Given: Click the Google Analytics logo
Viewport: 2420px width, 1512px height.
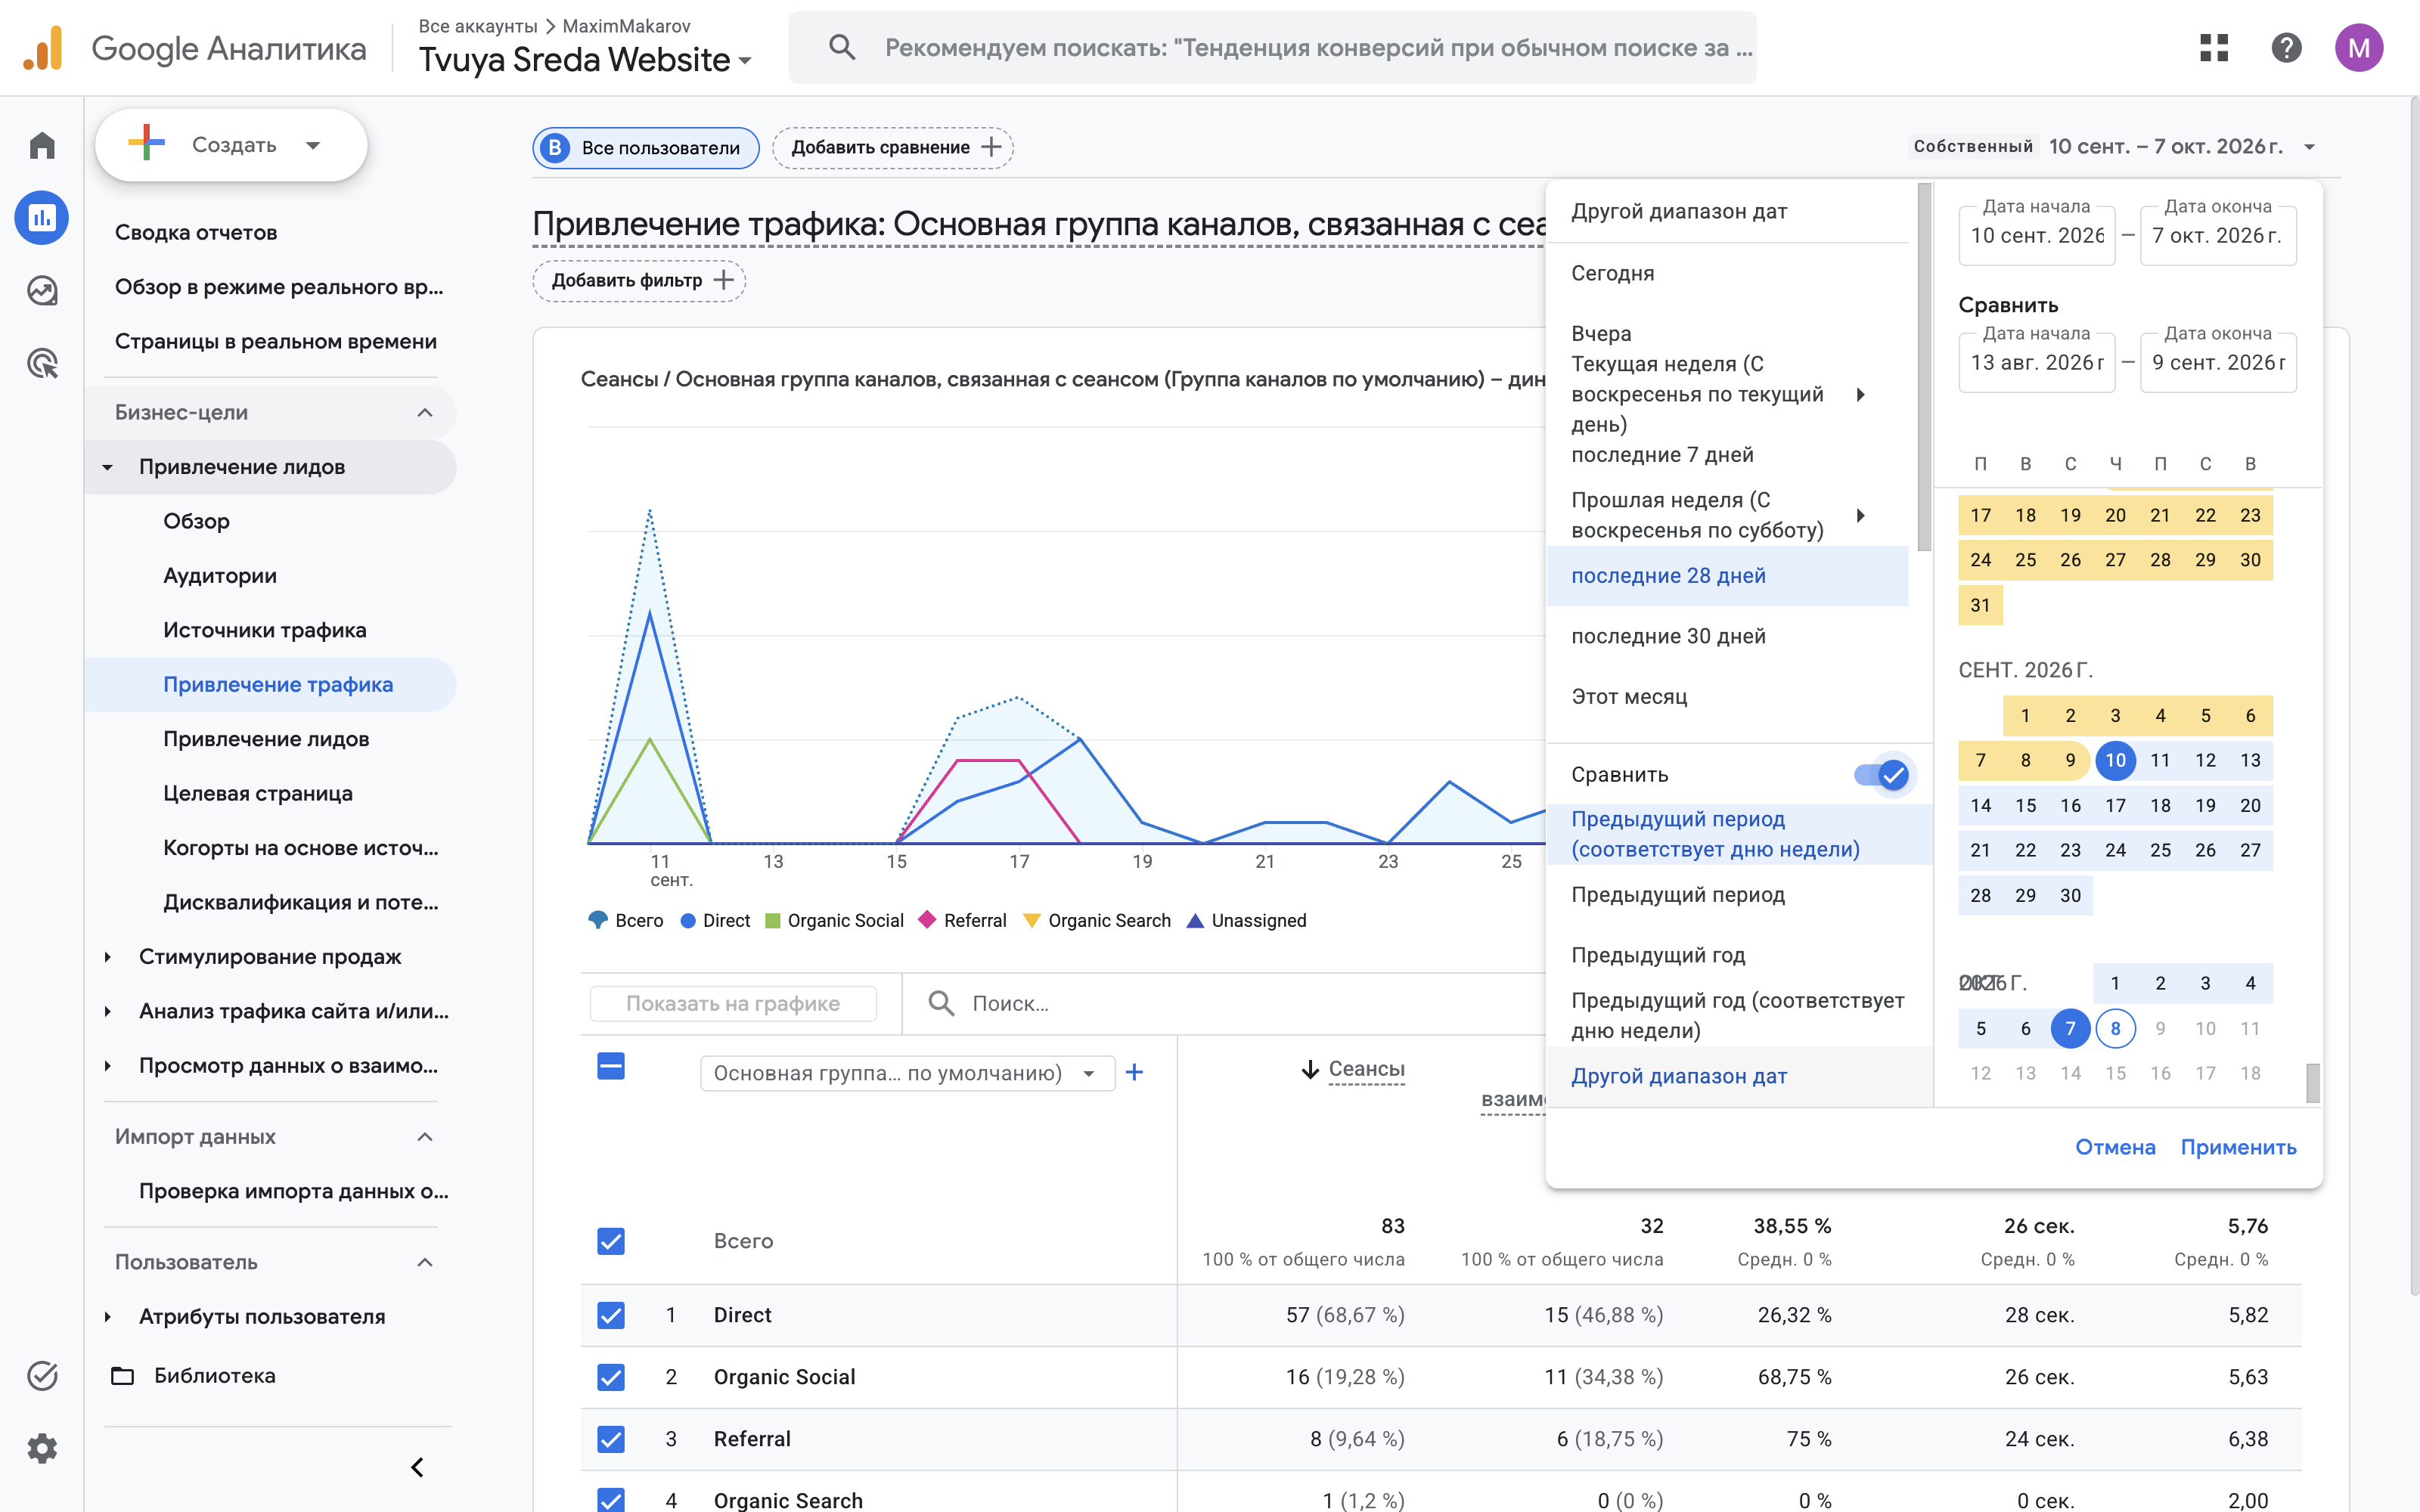Looking at the screenshot, I should (42, 48).
